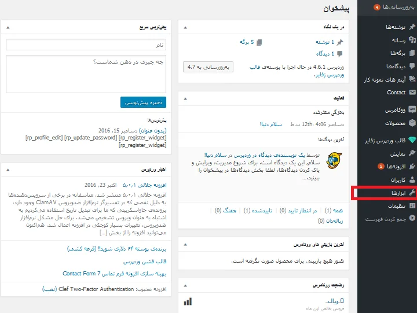Click the جمع کردن فهرست collapse menu label
417x313 pixels.
[x=385, y=219]
